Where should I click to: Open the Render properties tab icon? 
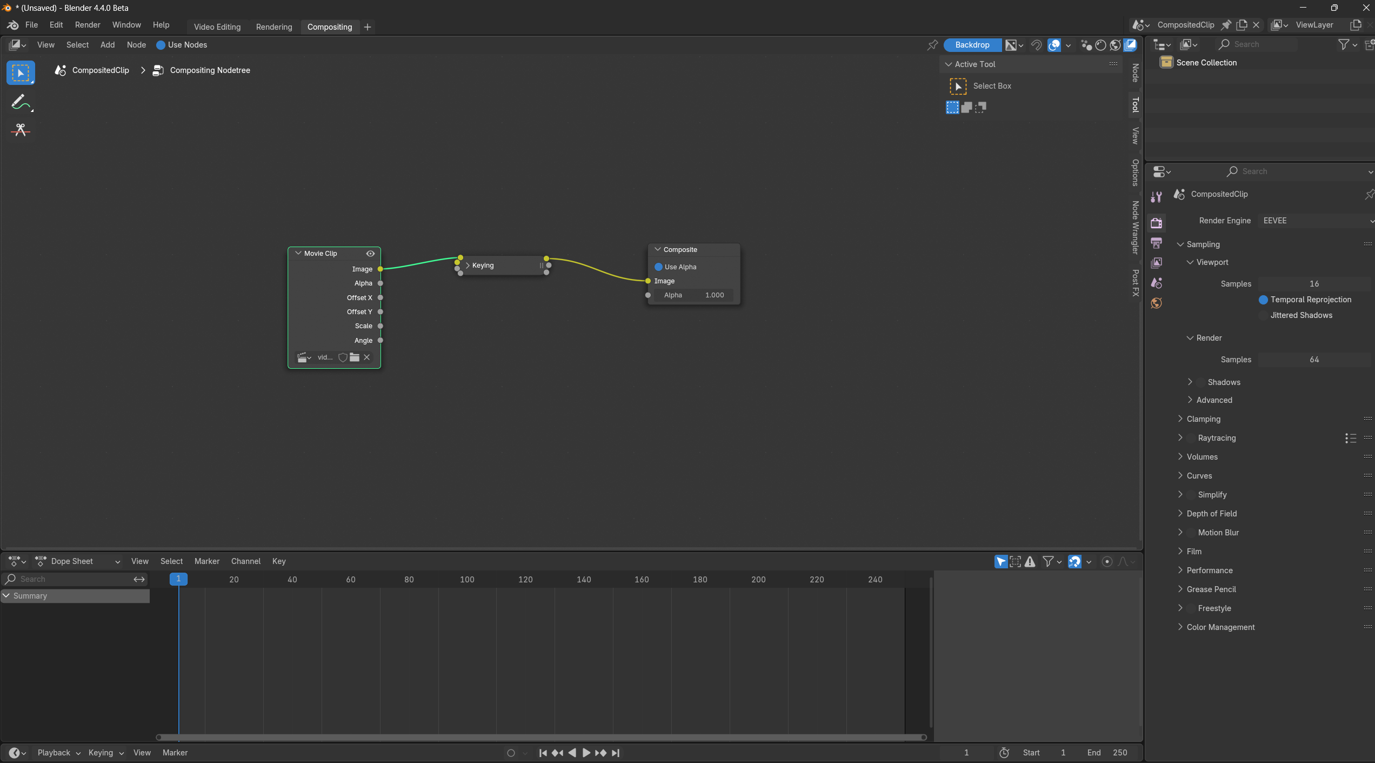coord(1157,223)
